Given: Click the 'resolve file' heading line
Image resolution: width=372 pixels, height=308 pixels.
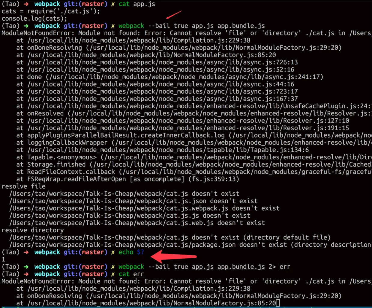Looking at the screenshot, I should click(x=23, y=186).
